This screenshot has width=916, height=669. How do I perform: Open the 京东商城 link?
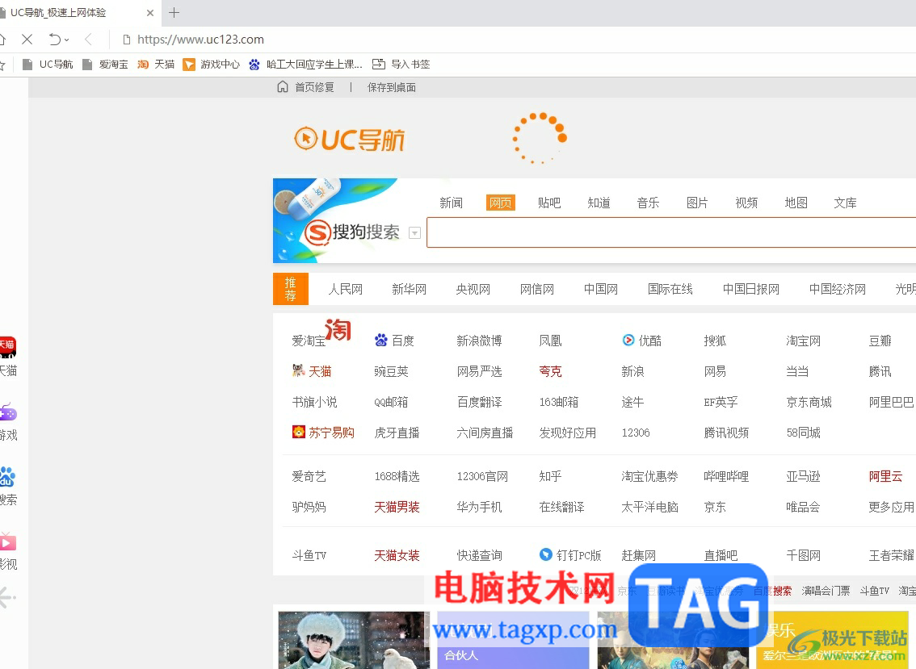pos(809,402)
